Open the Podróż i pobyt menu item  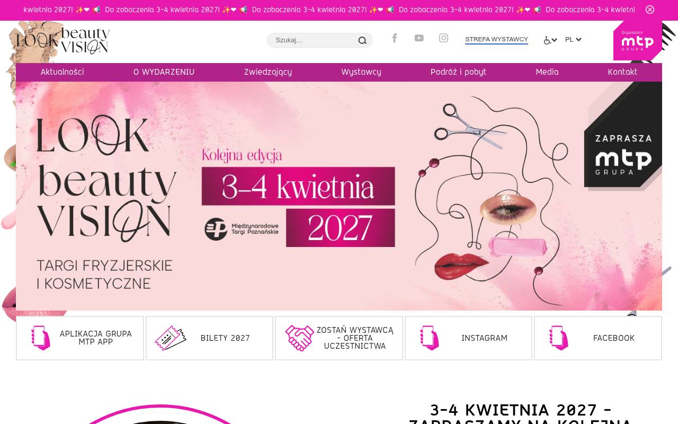click(458, 72)
